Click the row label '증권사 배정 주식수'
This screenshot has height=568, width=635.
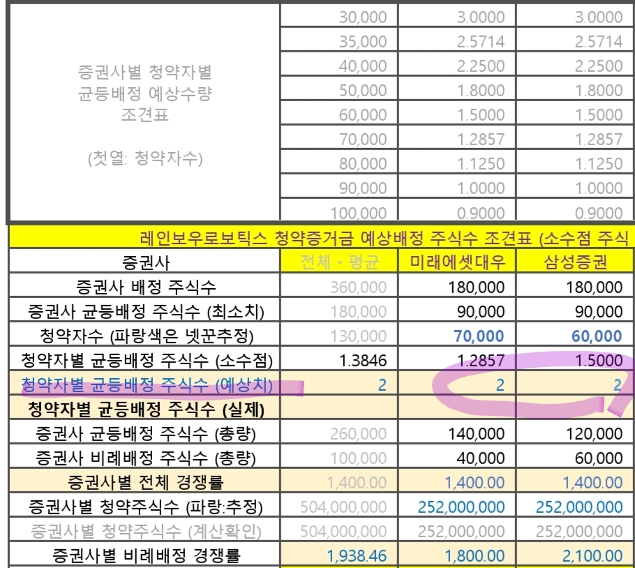pyautogui.click(x=144, y=285)
